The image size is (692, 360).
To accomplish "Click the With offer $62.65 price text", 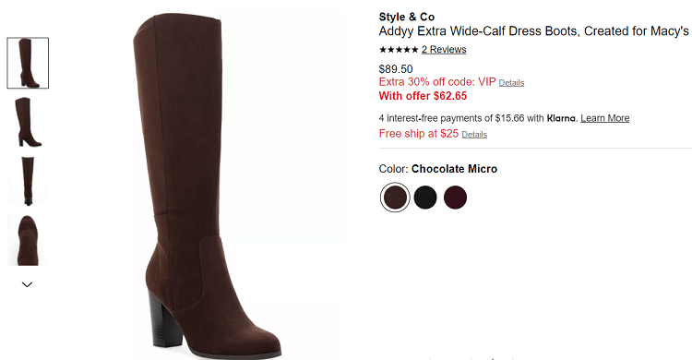I will click(423, 96).
